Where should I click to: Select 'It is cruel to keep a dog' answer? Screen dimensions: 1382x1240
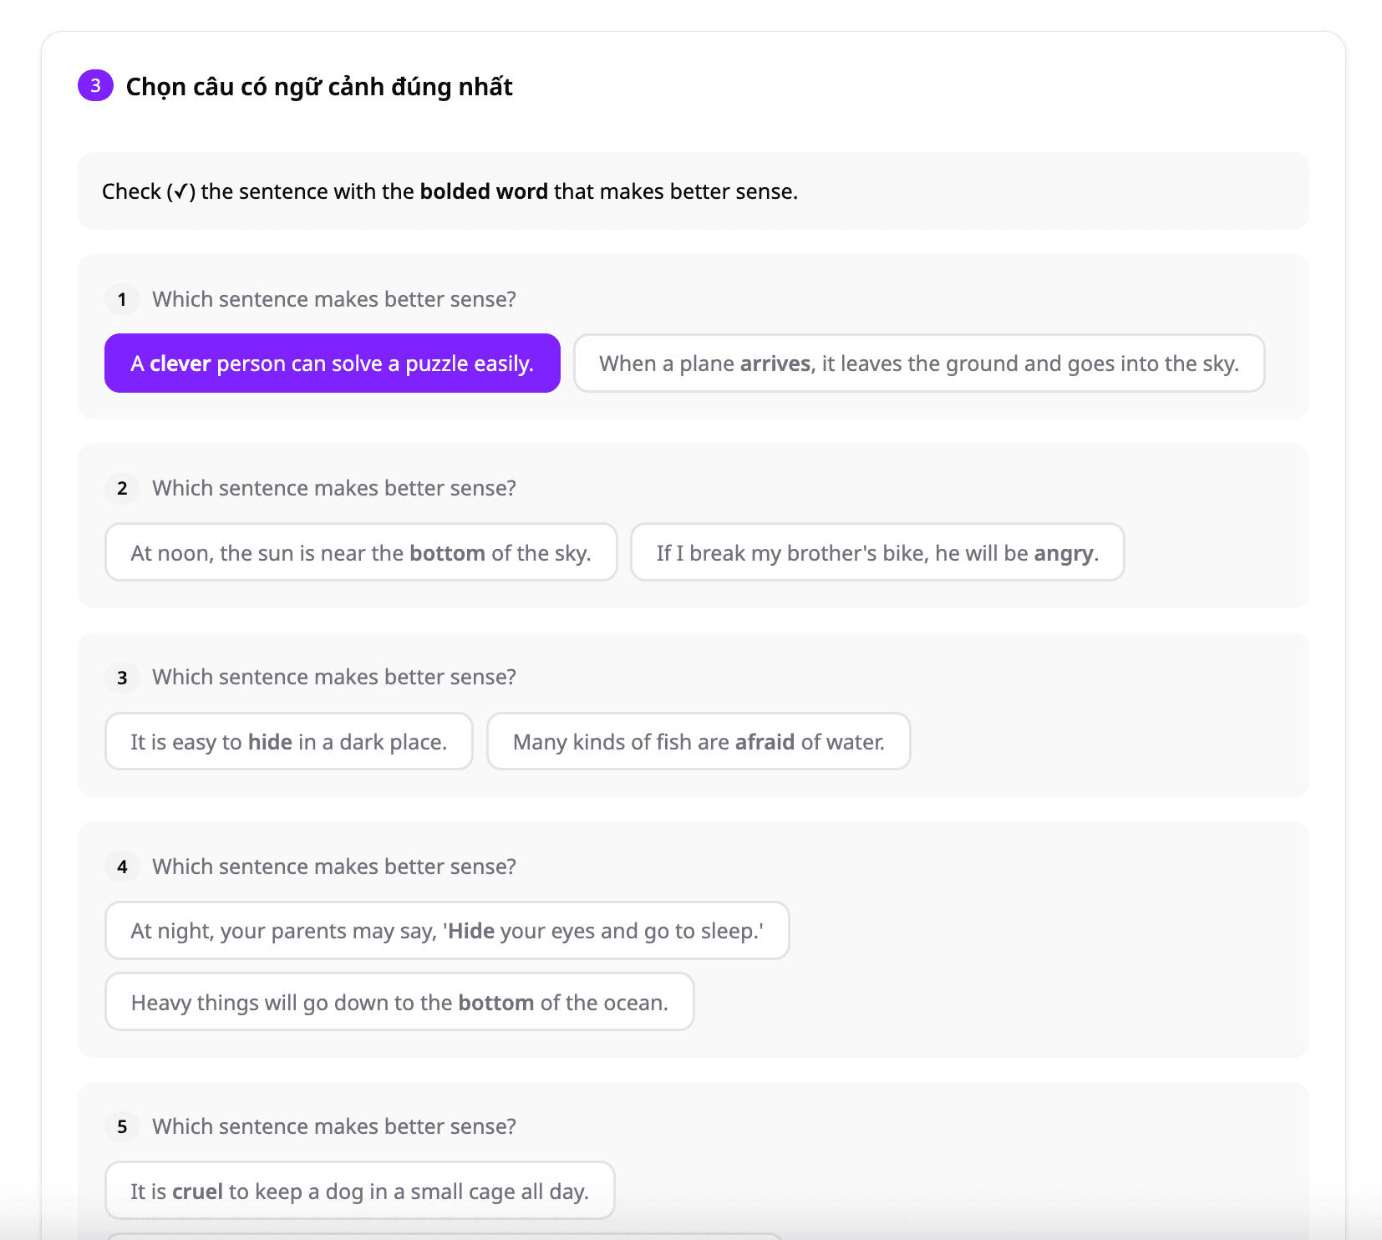click(x=359, y=1191)
